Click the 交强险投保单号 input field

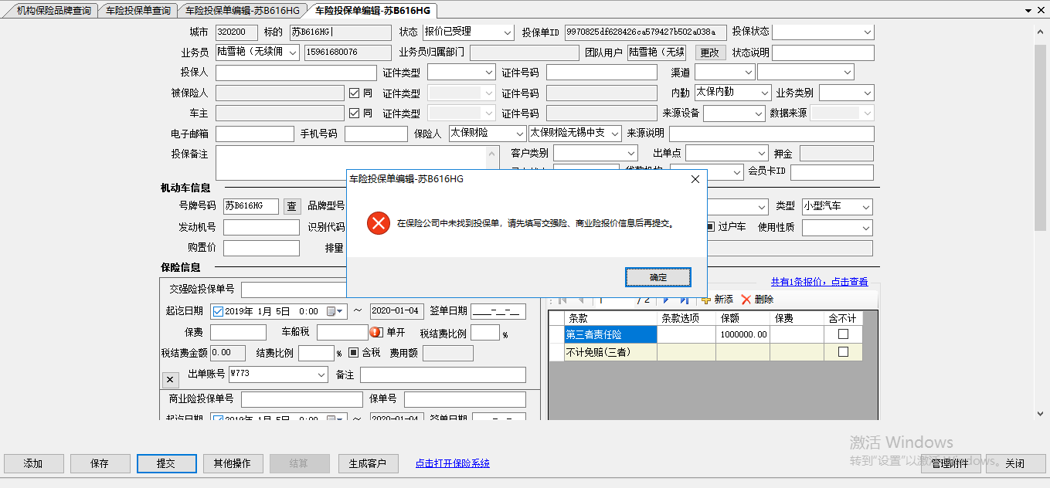click(x=294, y=290)
